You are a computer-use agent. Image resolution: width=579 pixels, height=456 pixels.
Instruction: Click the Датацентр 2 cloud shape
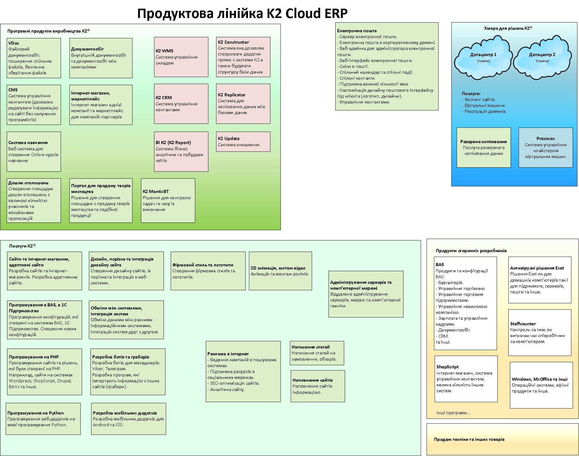click(x=542, y=57)
